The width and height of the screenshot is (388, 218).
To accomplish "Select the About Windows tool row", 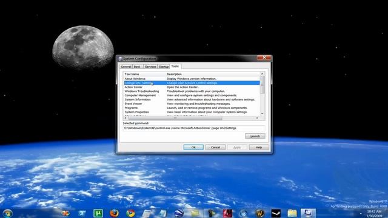I will [x=192, y=79].
